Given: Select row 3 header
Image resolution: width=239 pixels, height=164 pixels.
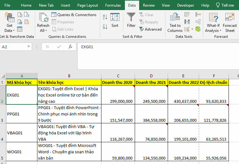Looking at the screenshot, I should point(3,114).
